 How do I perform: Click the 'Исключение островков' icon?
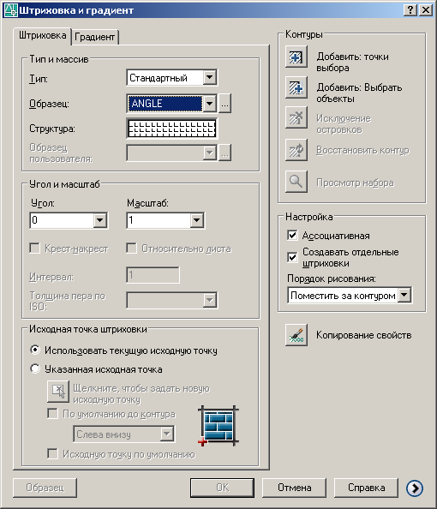[x=296, y=117]
